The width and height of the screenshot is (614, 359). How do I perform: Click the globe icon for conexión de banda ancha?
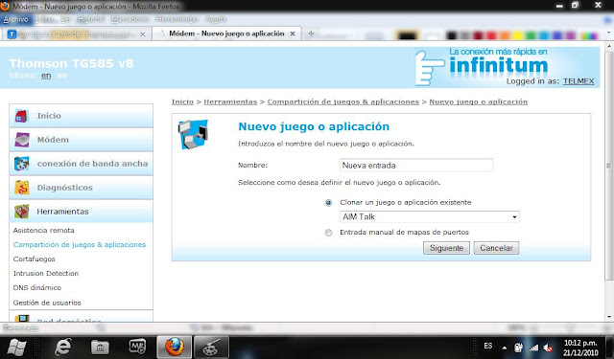coord(21,164)
